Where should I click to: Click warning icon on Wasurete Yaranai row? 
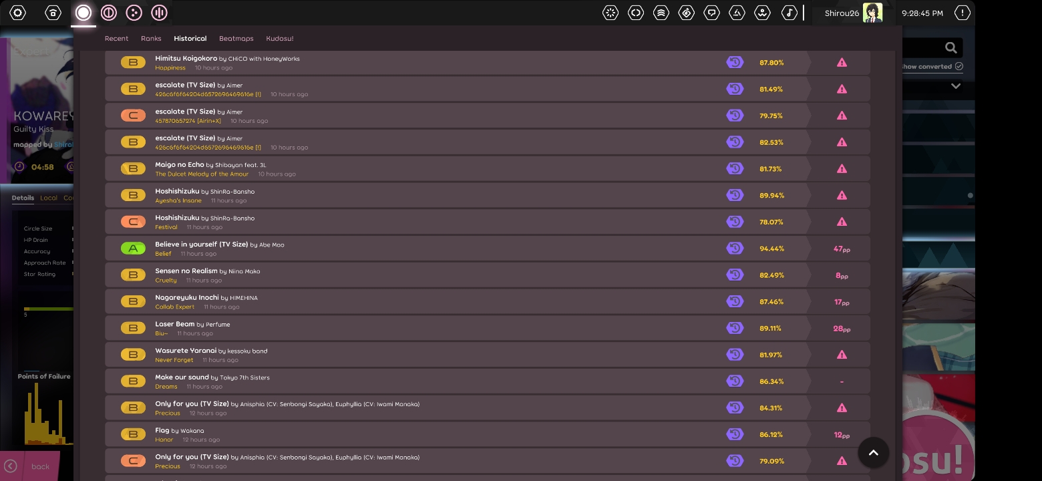click(x=842, y=355)
